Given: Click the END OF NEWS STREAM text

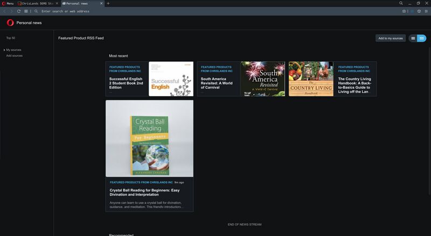Looking at the screenshot, I should click(245, 225).
